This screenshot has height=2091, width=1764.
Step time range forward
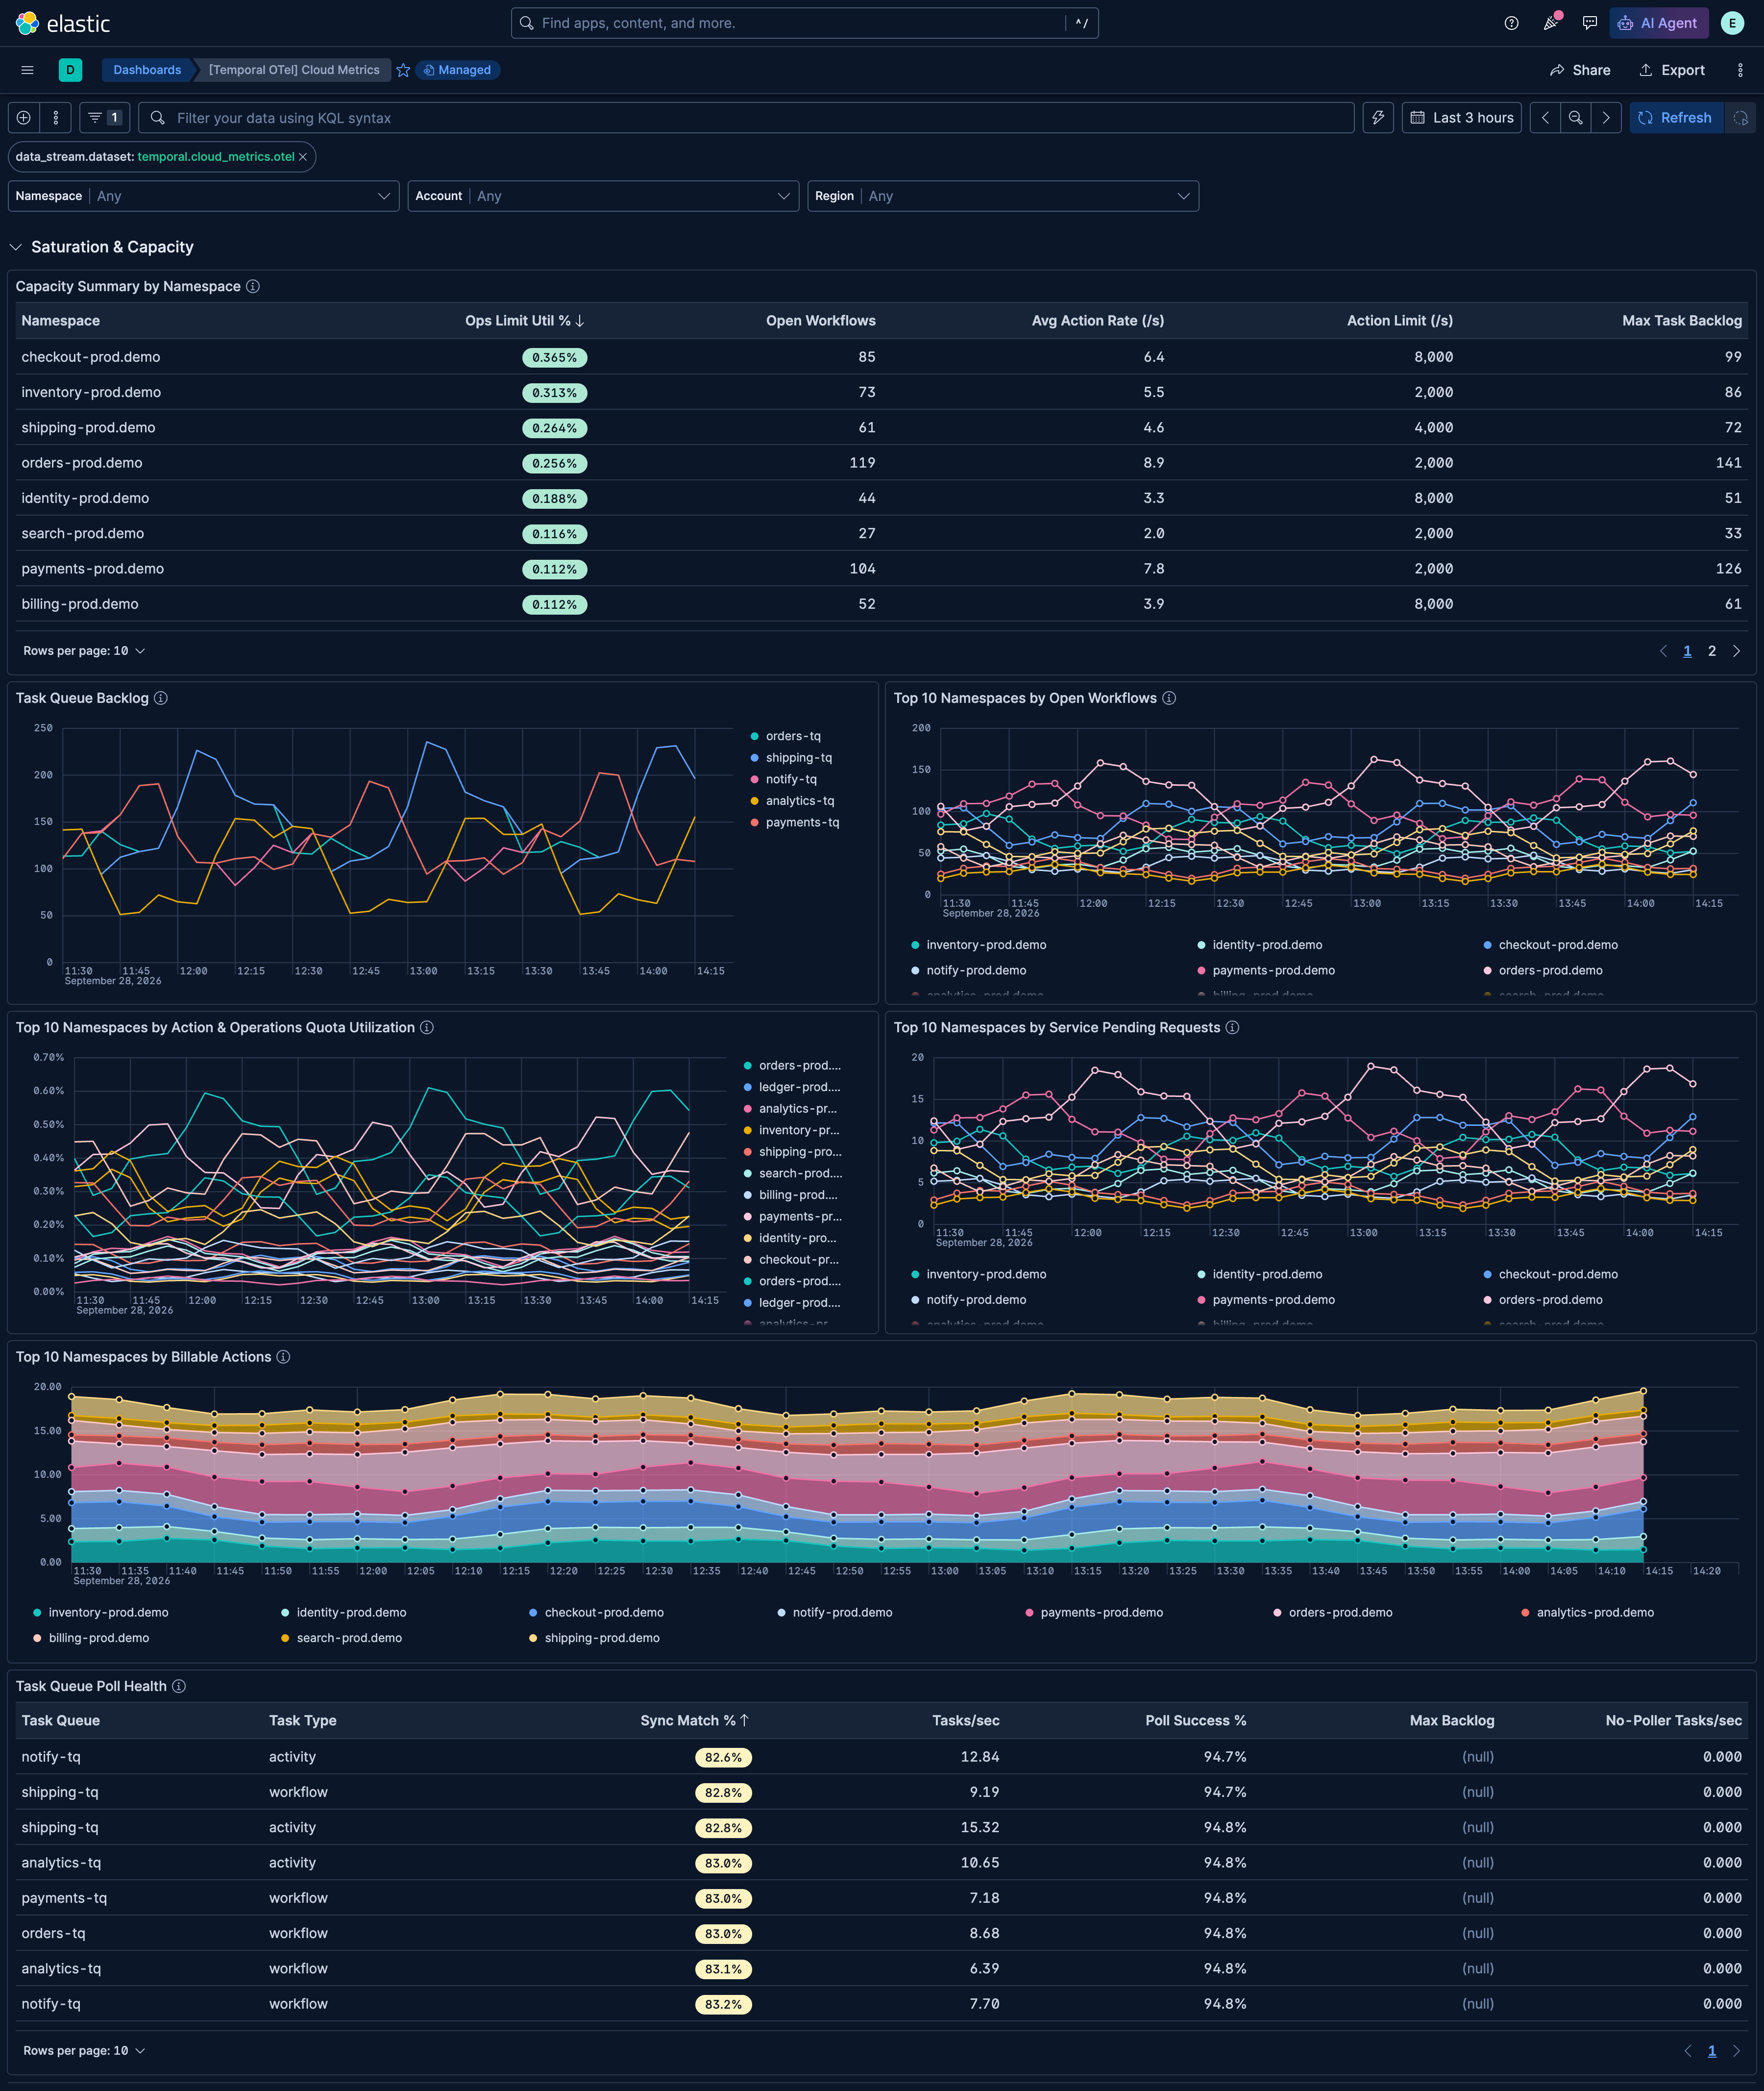(1606, 118)
